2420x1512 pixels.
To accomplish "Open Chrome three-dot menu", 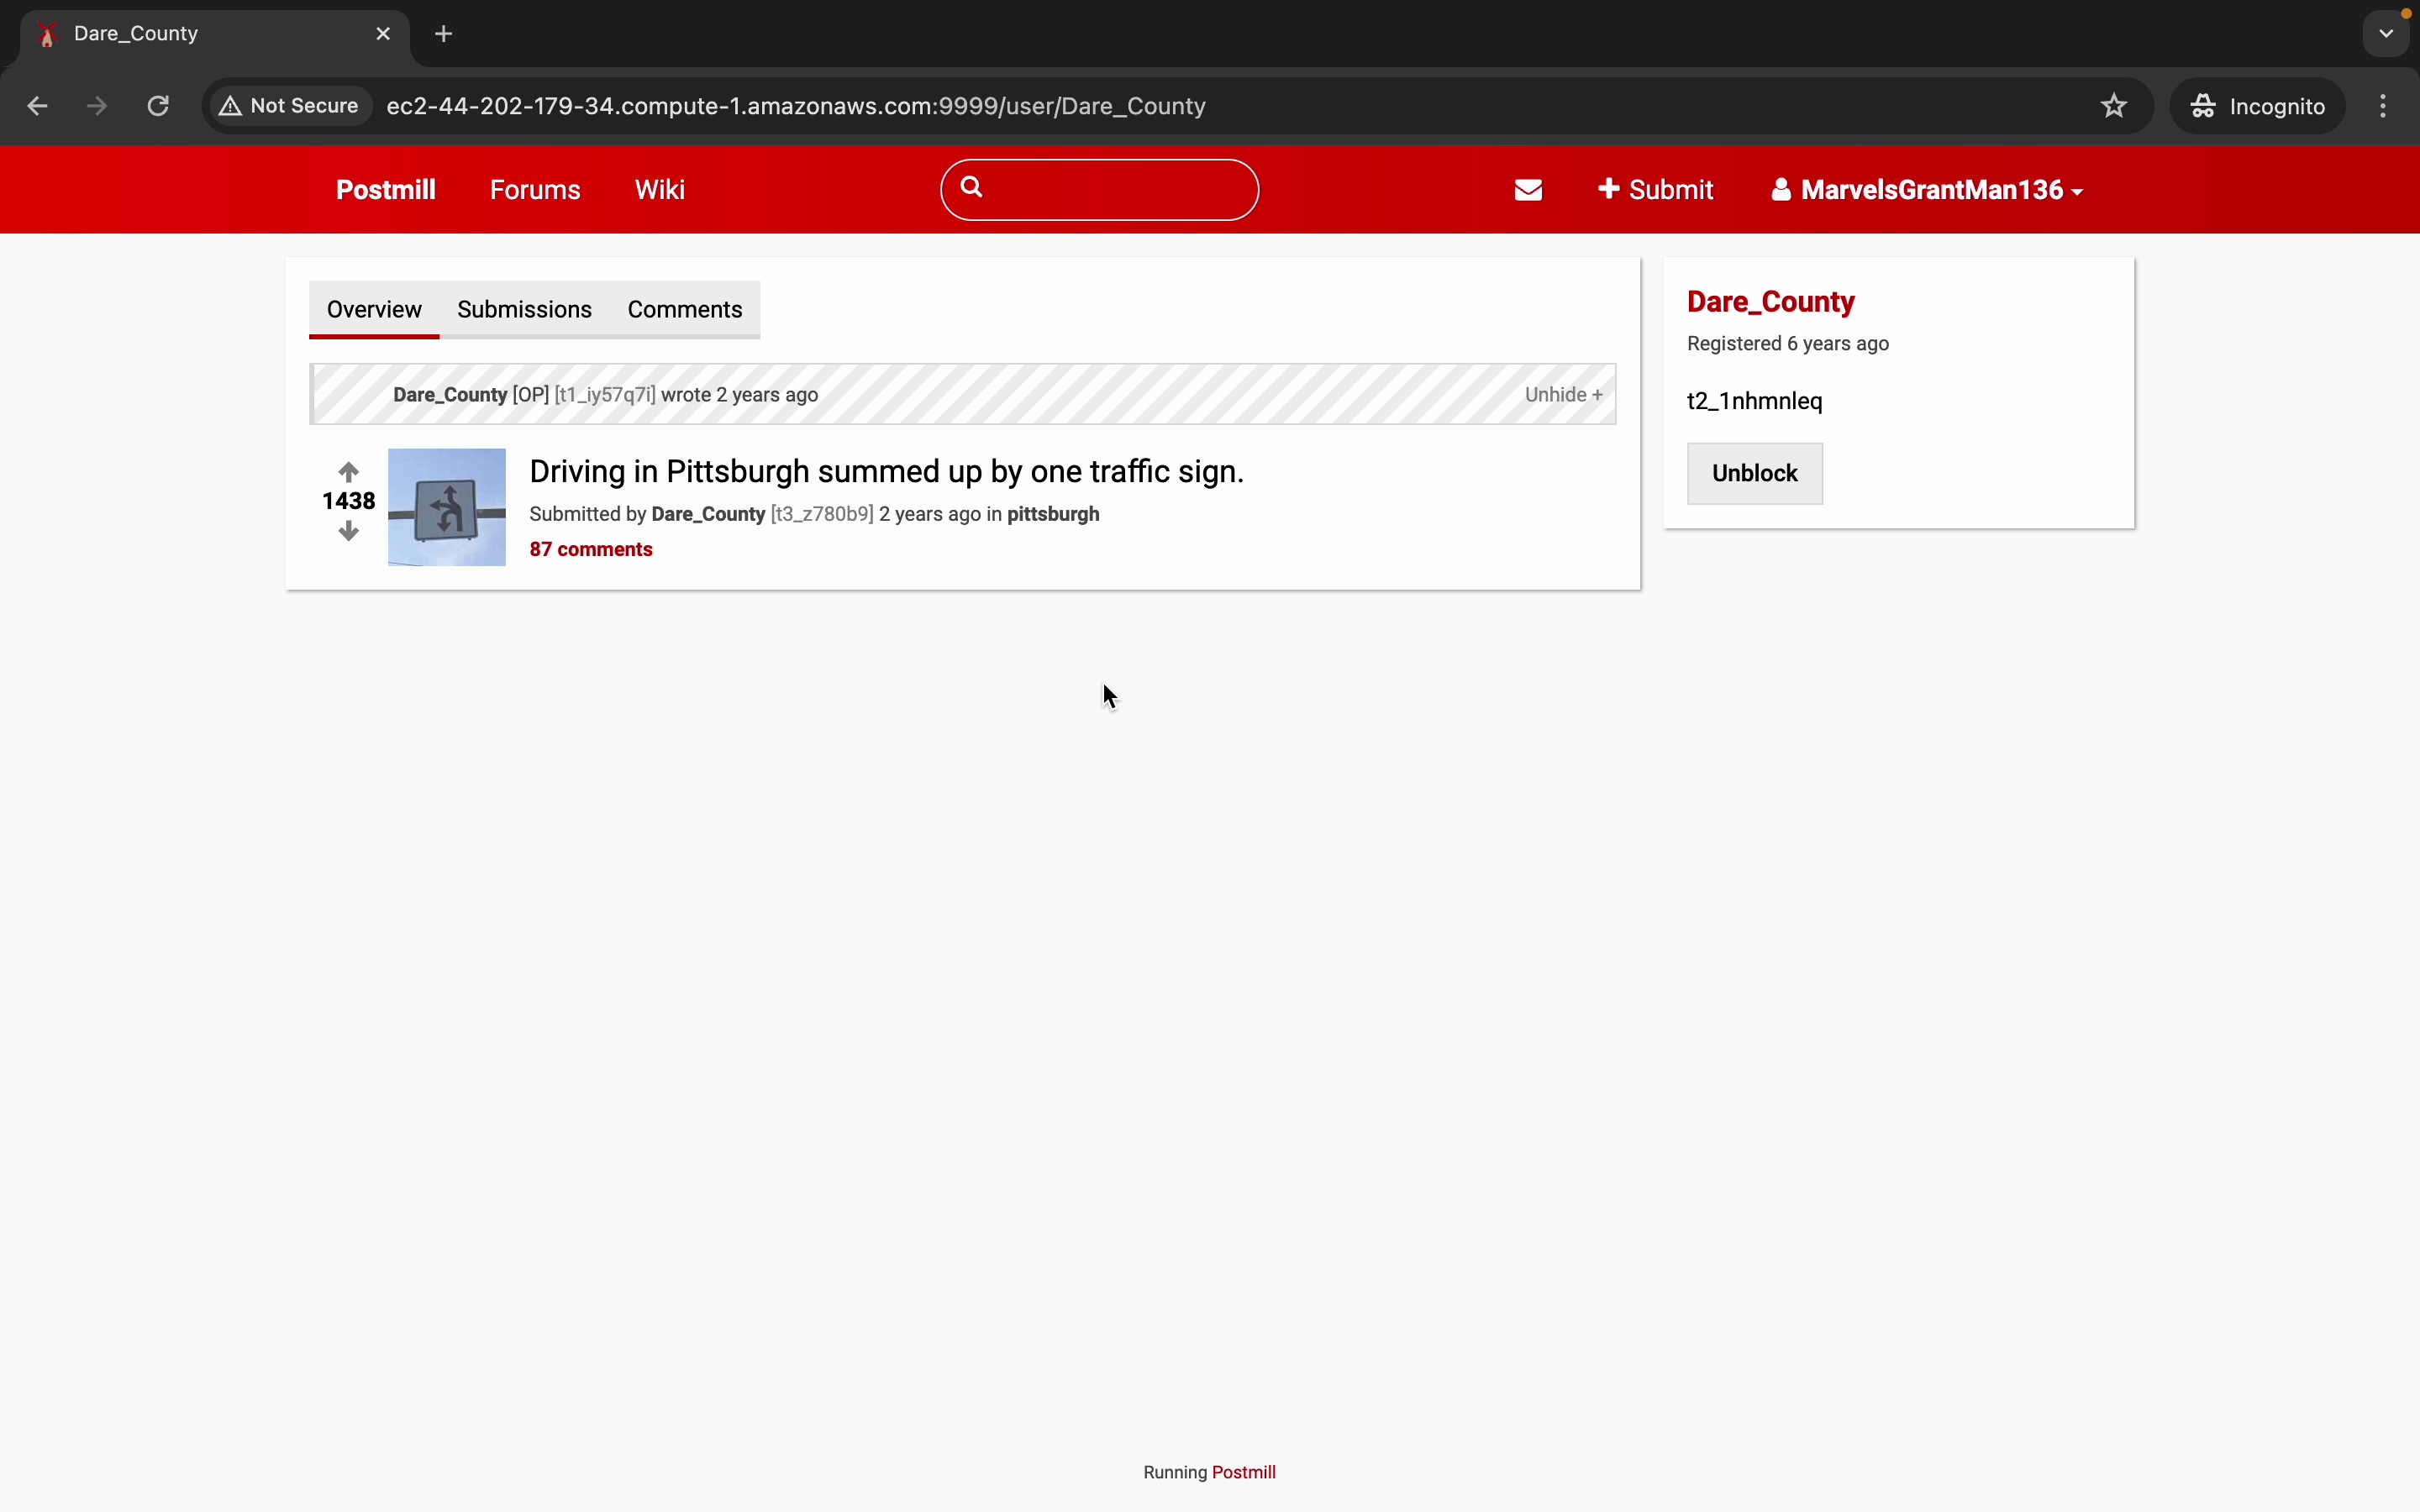I will (2383, 106).
